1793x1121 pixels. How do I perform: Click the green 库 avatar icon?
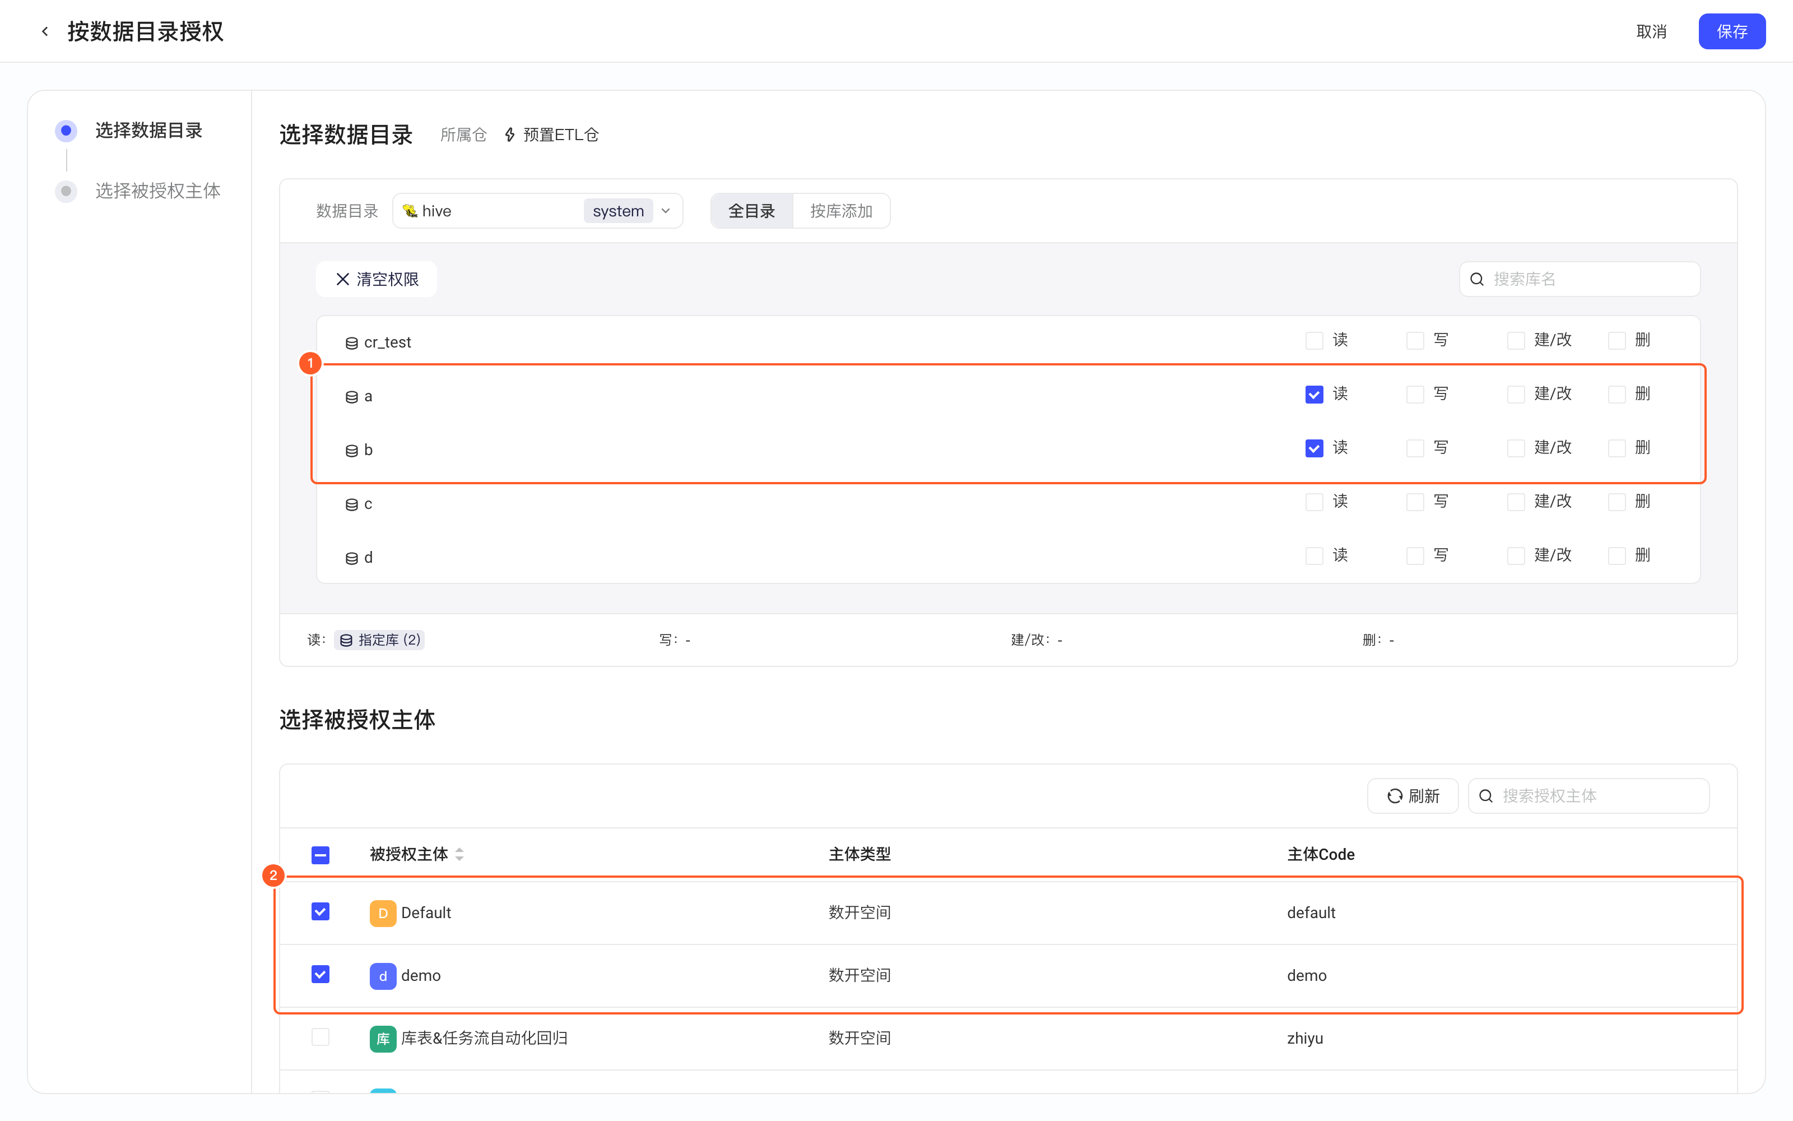(382, 1038)
